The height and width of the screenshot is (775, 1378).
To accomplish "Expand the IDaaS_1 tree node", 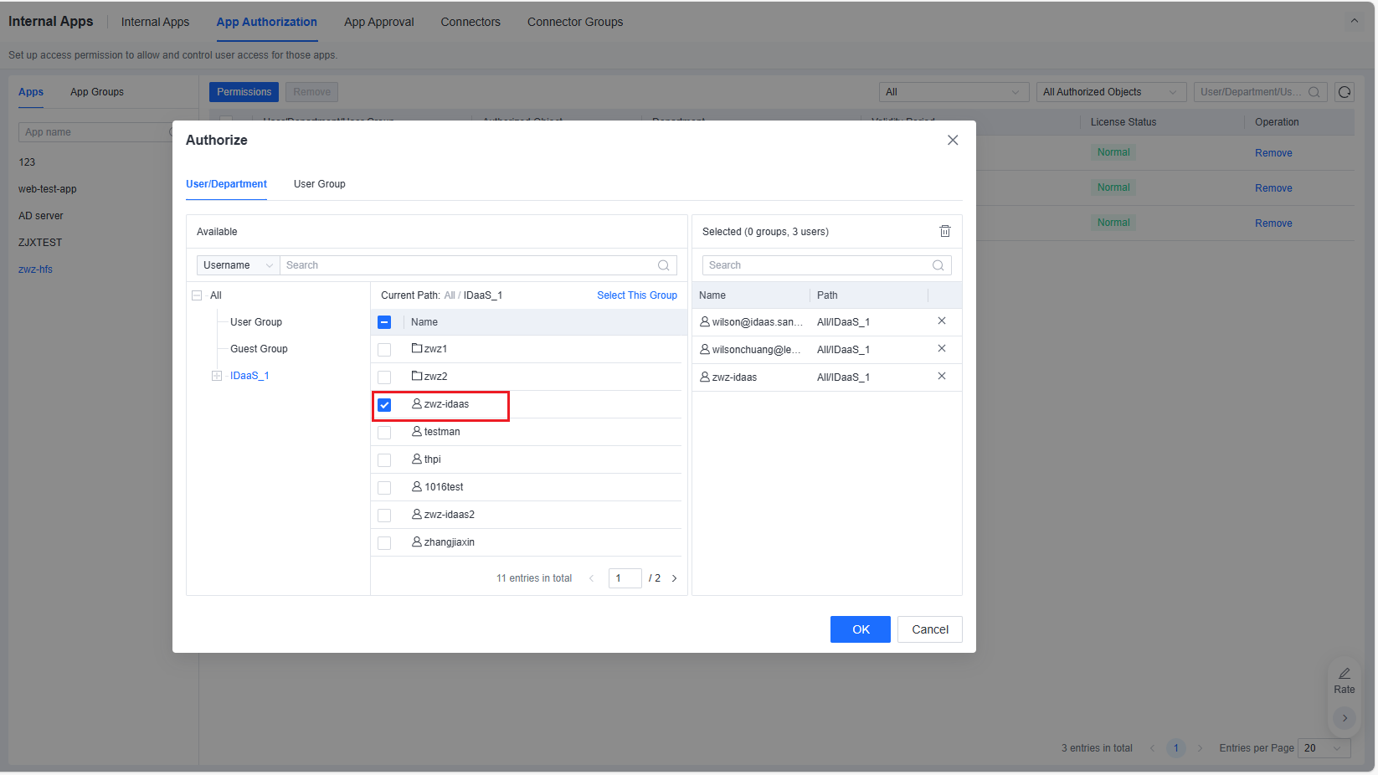I will (x=217, y=376).
